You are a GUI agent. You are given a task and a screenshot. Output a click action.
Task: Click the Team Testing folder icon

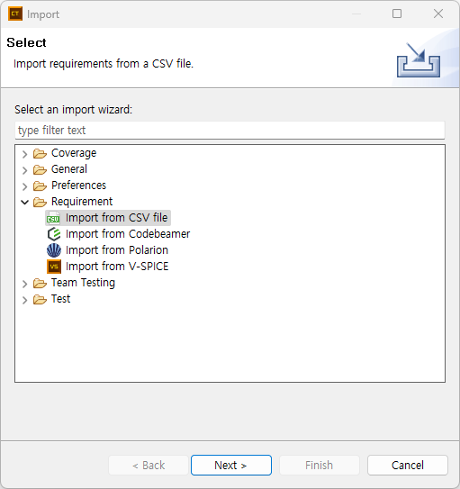[40, 283]
